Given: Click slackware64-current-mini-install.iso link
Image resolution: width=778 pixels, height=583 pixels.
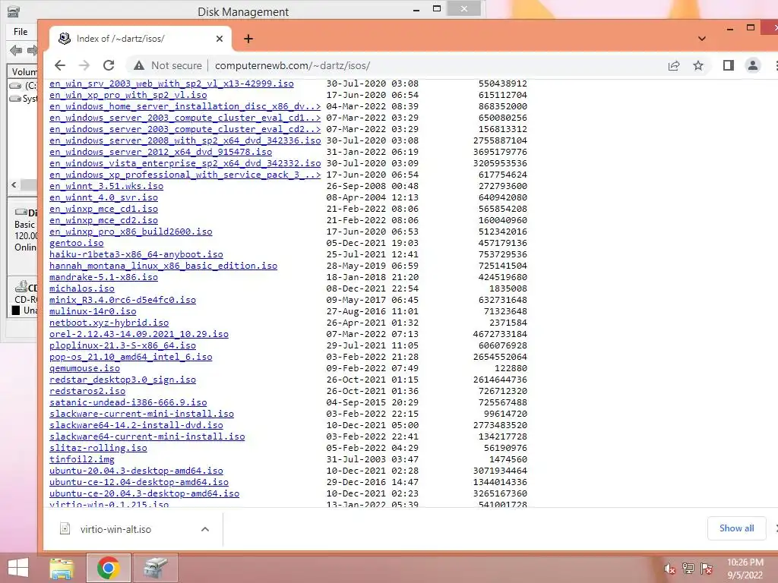Looking at the screenshot, I should (x=147, y=436).
